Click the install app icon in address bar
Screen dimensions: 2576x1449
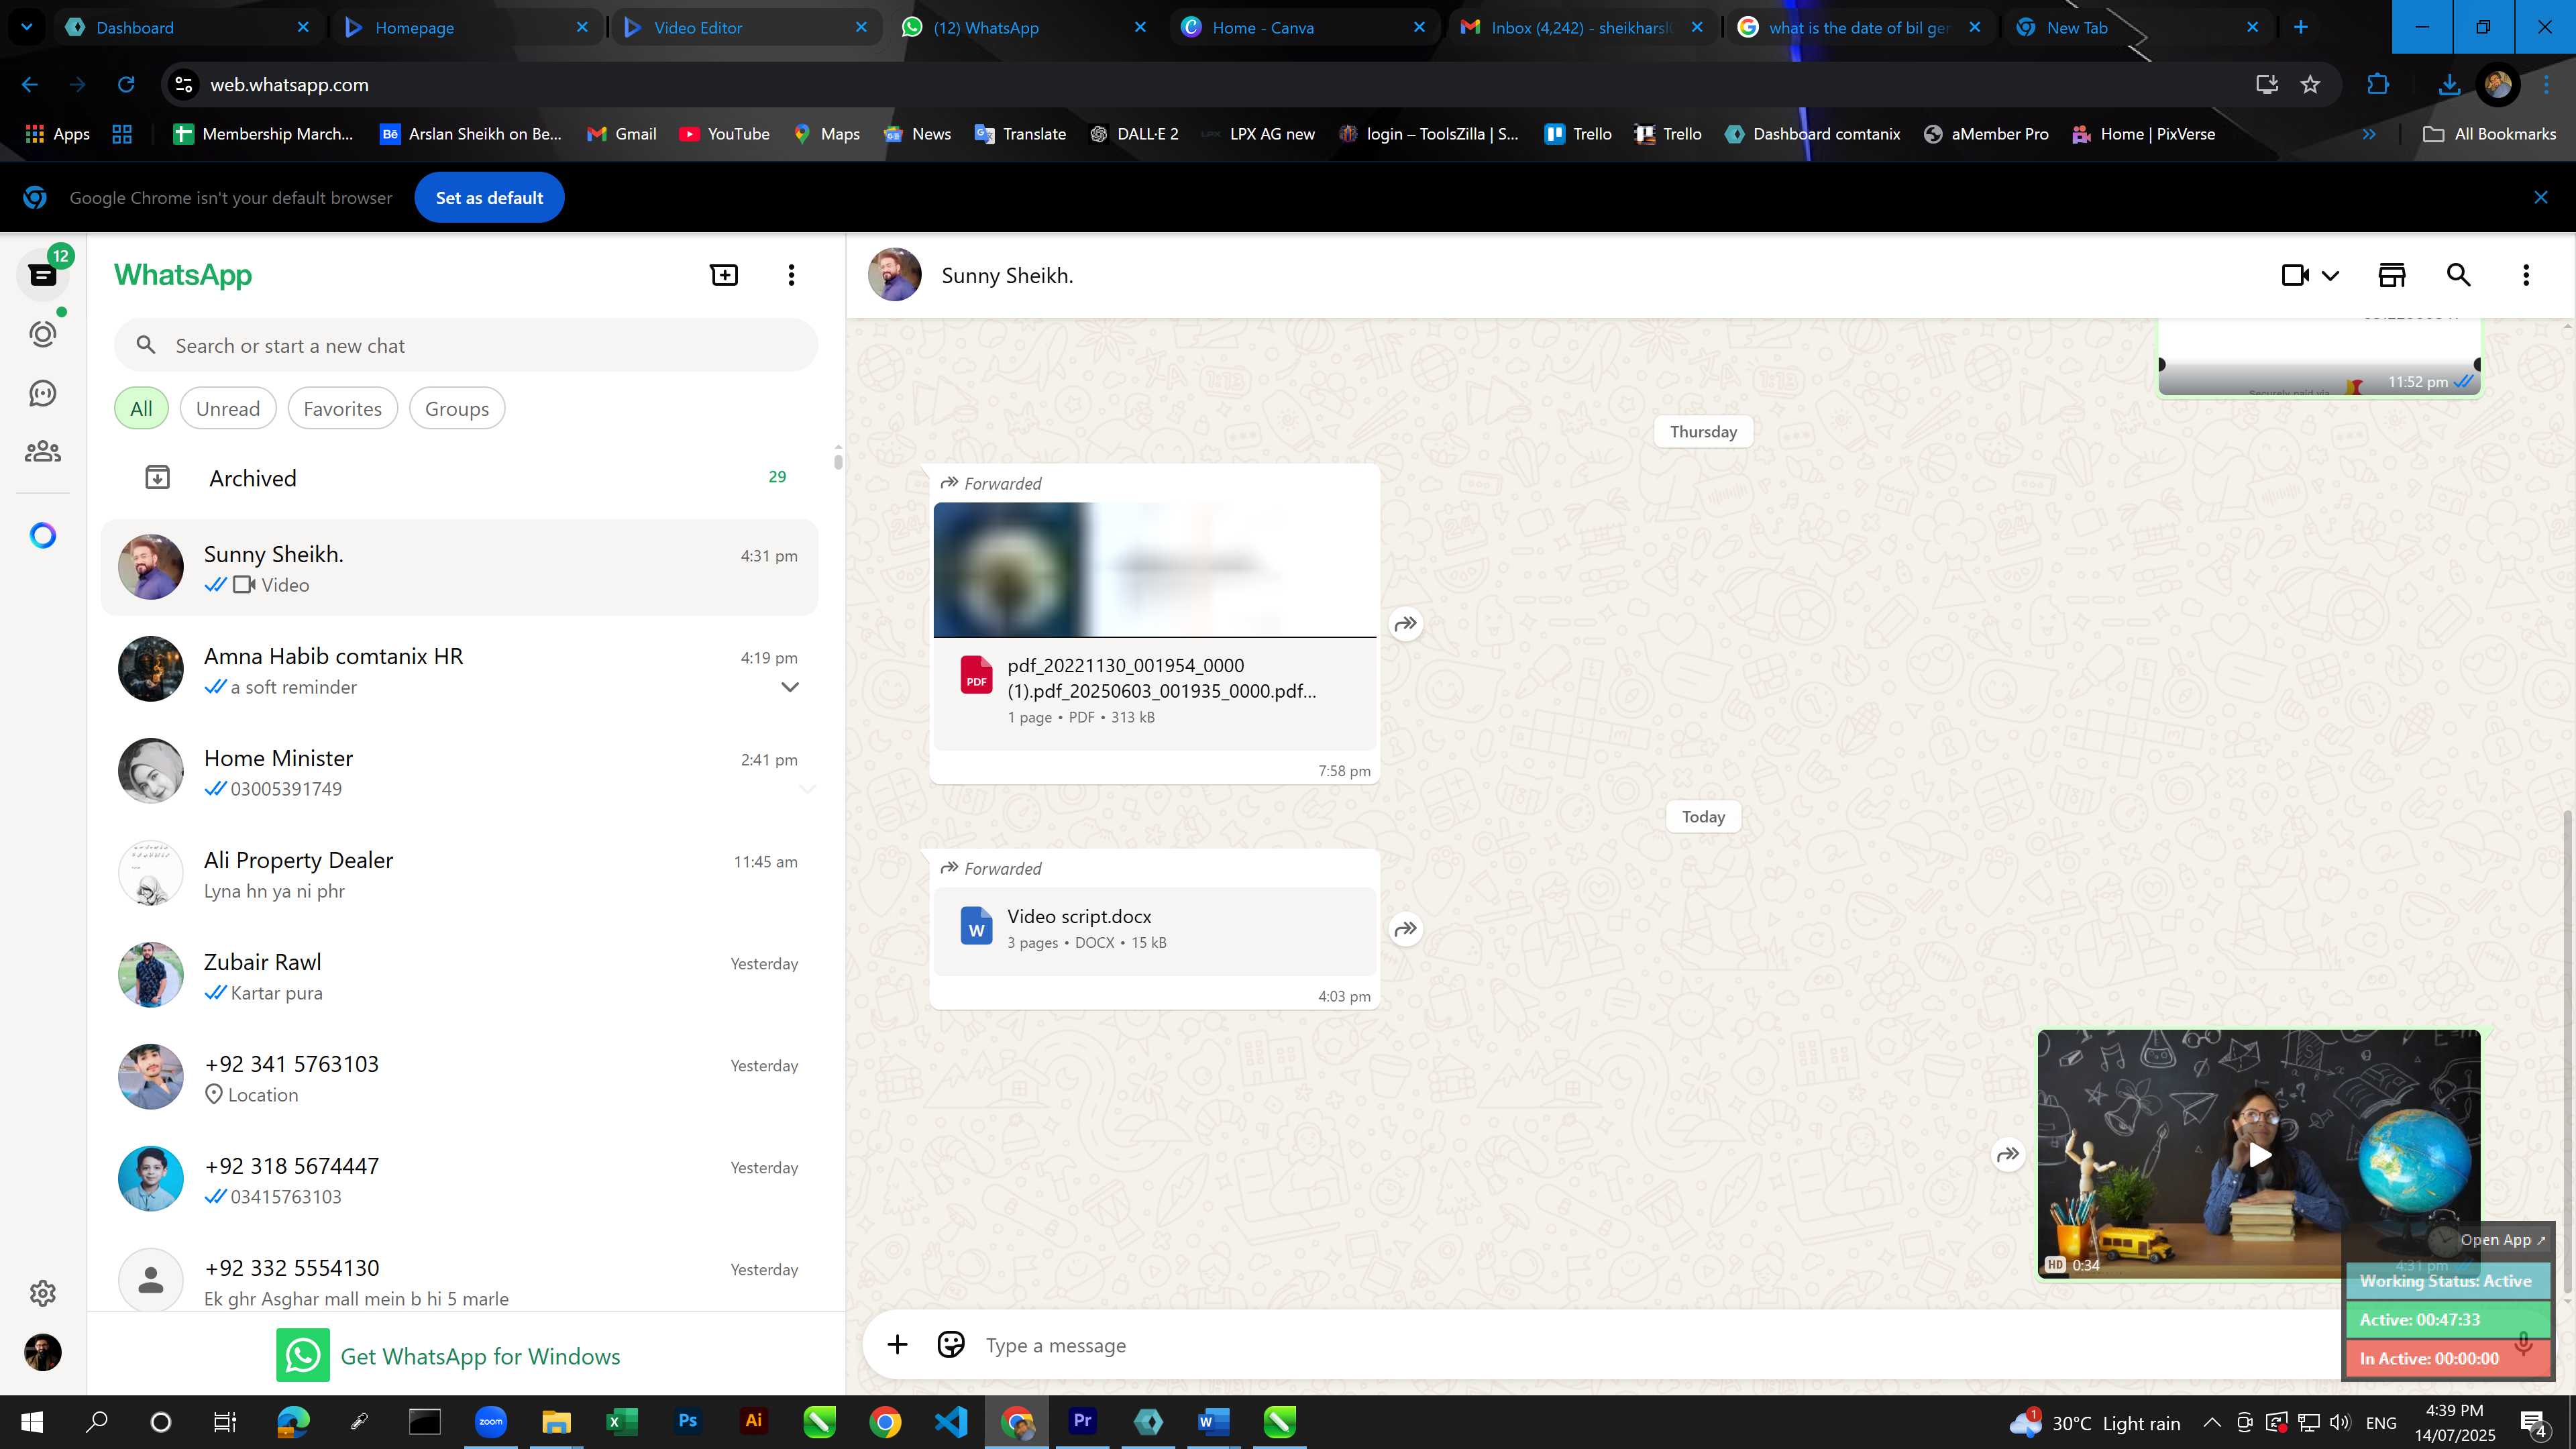[x=2266, y=85]
